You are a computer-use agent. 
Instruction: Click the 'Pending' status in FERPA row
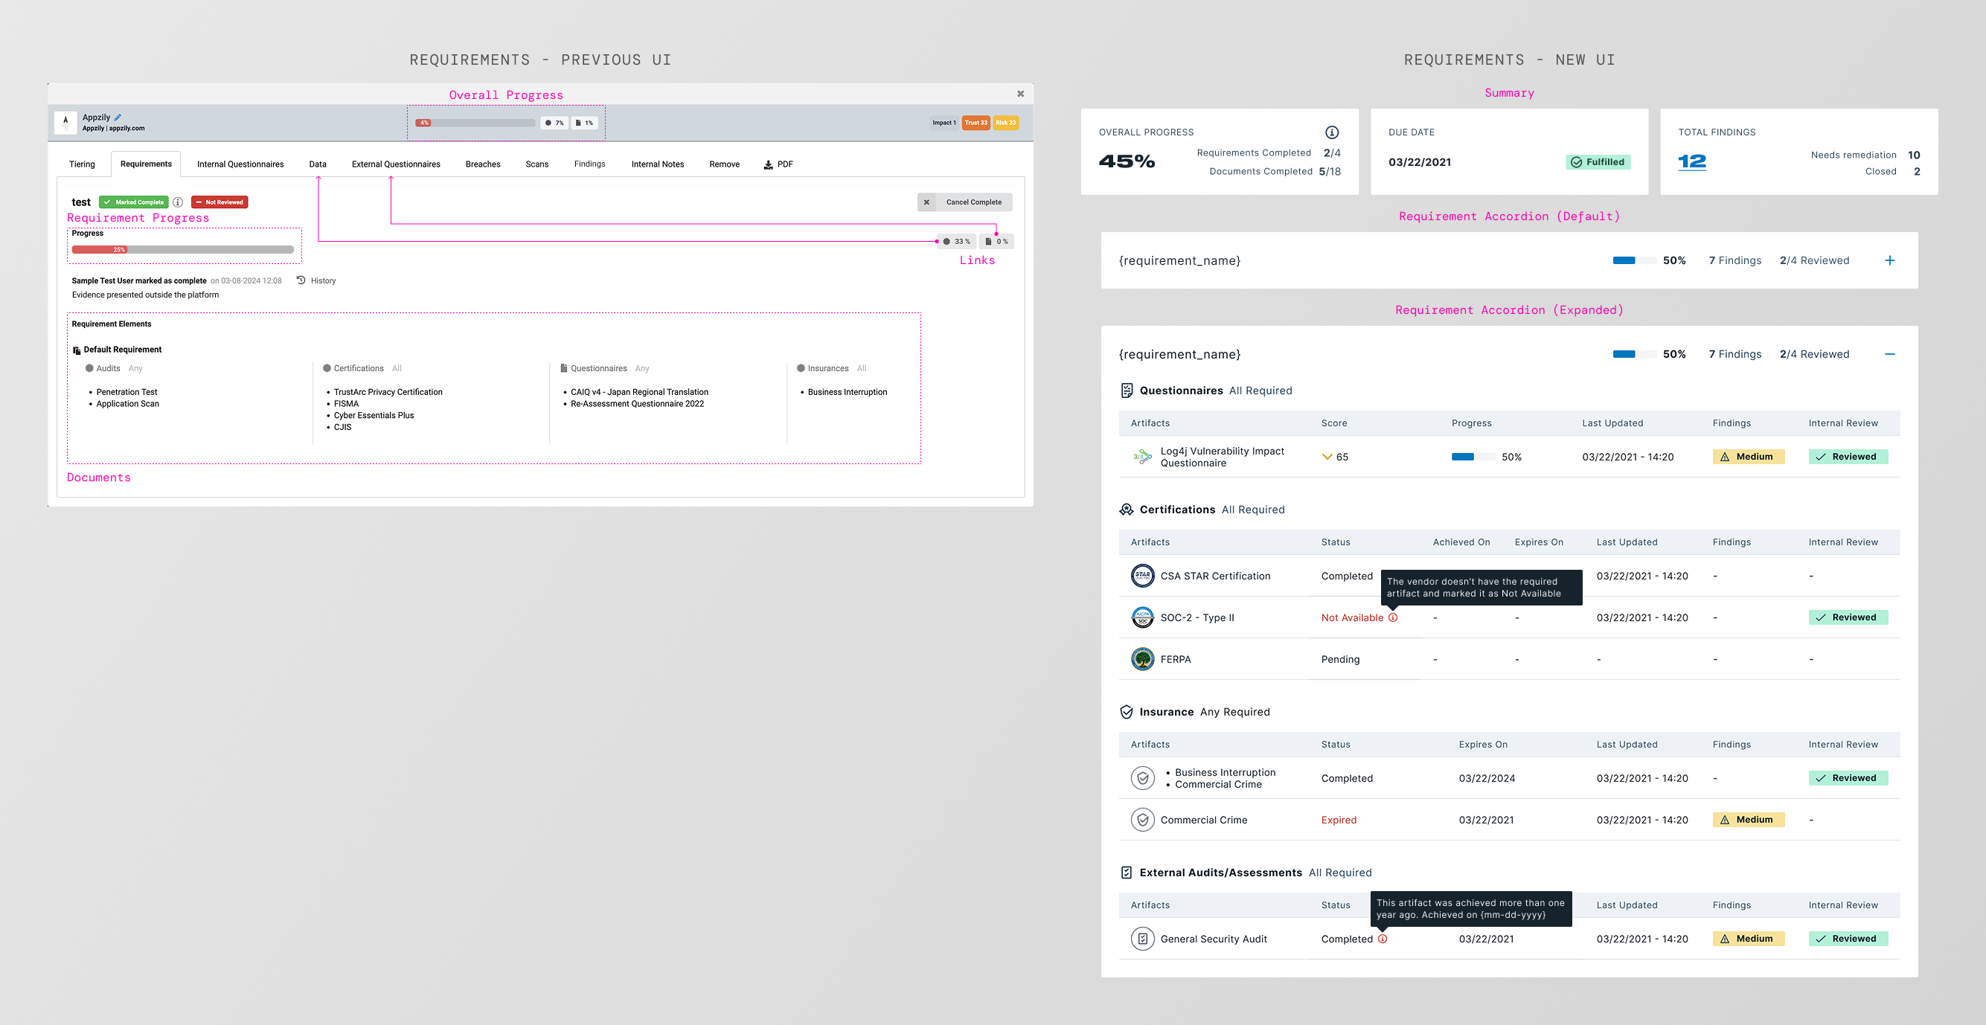(x=1340, y=659)
